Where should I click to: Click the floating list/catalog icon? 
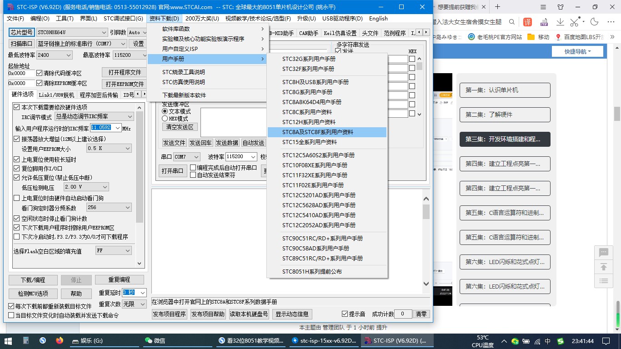coord(604,281)
